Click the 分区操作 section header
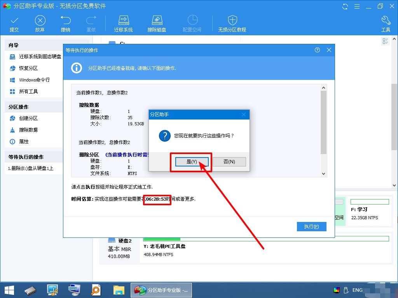 [33, 107]
